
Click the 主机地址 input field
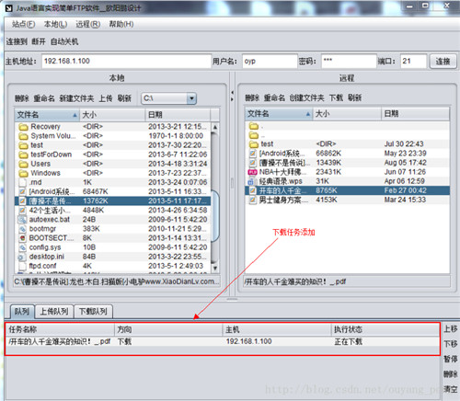click(x=126, y=61)
